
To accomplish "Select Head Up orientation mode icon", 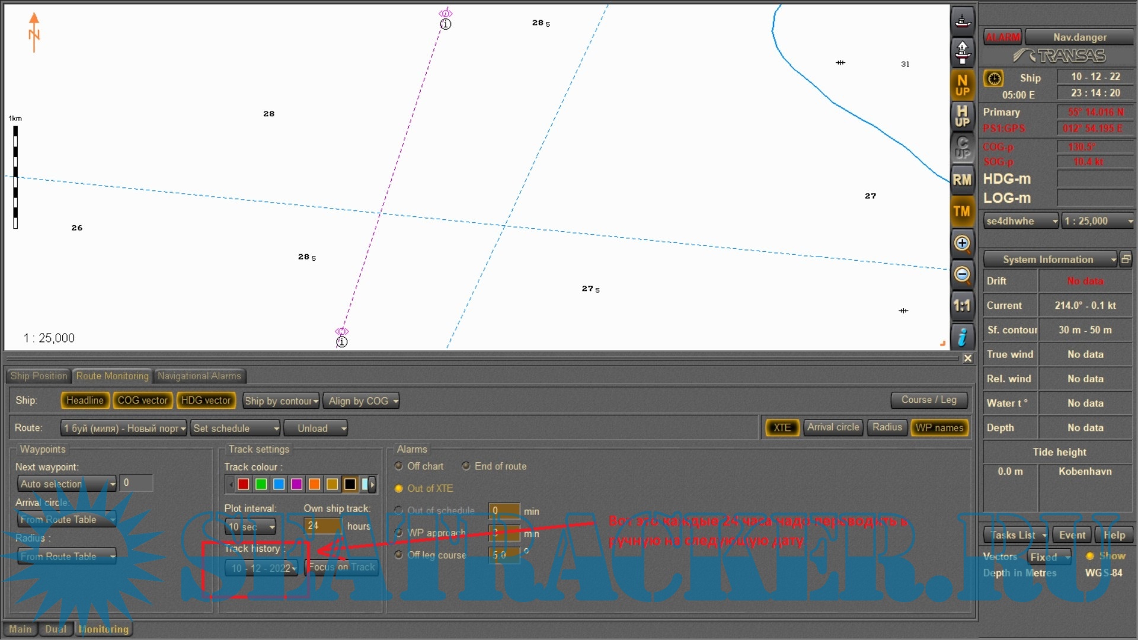I will coord(962,116).
